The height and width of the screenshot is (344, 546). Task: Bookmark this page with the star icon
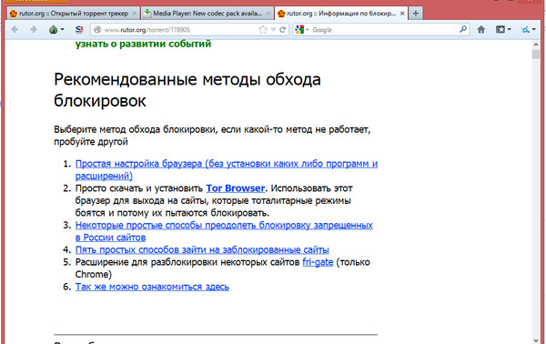[x=263, y=30]
